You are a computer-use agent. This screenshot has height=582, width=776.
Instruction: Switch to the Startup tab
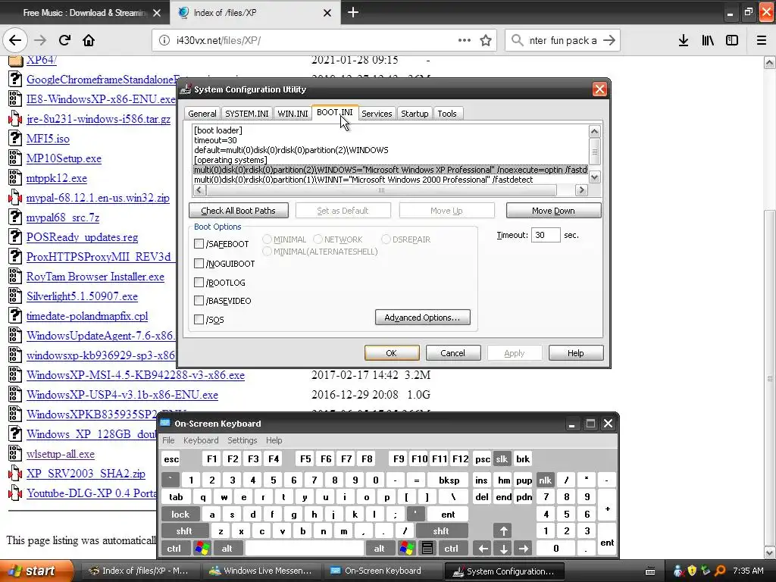(415, 114)
